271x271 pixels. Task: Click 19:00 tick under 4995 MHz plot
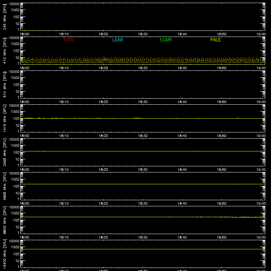point(261,204)
